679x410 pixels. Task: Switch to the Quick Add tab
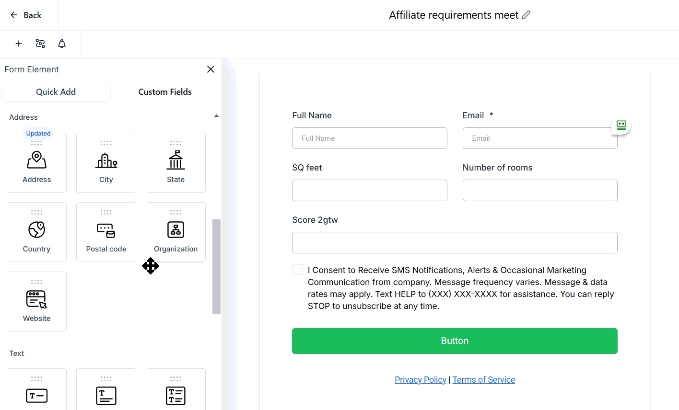pyautogui.click(x=56, y=92)
